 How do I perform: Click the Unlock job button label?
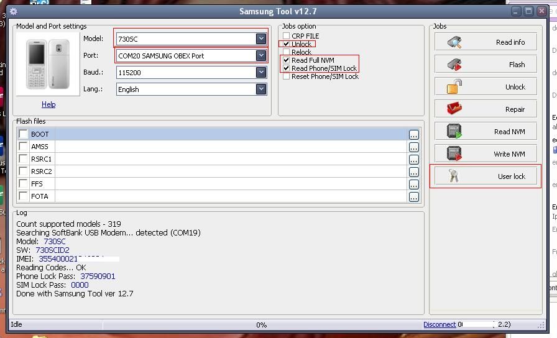pos(515,87)
